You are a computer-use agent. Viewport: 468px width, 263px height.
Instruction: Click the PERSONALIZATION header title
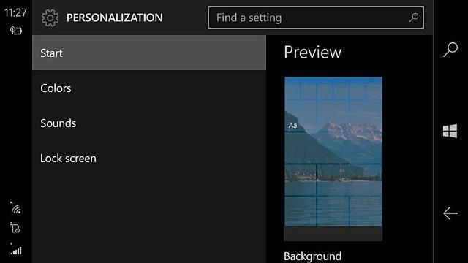115,18
